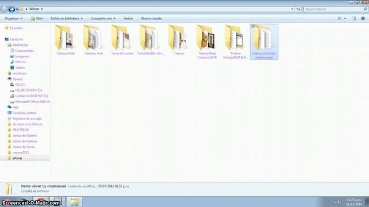
Task: Click the network tray icon
Action: (334, 202)
